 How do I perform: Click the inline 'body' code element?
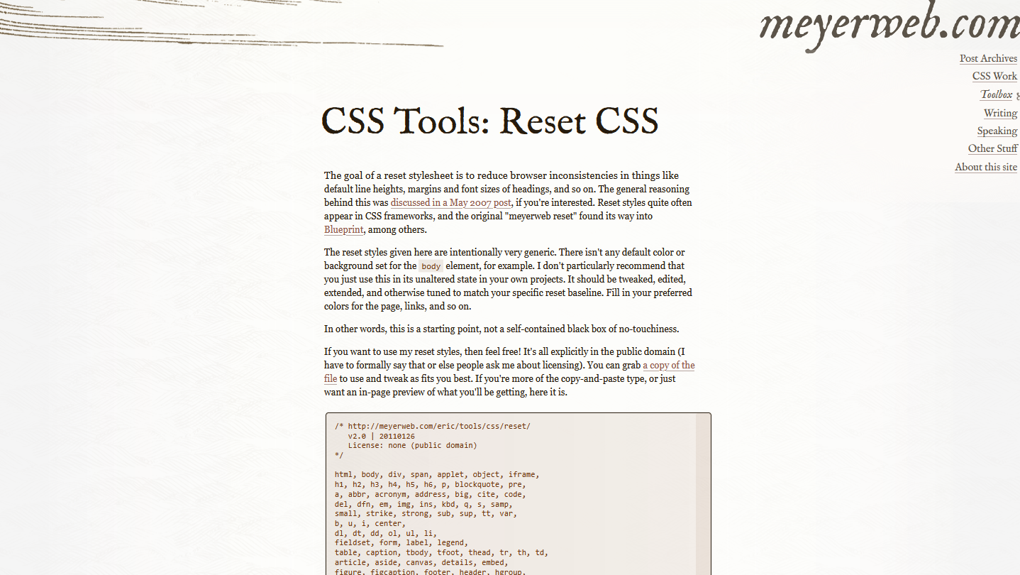pyautogui.click(x=431, y=267)
